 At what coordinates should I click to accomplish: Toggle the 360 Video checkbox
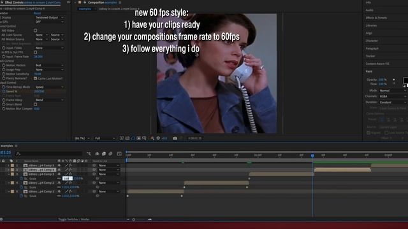pyautogui.click(x=36, y=31)
